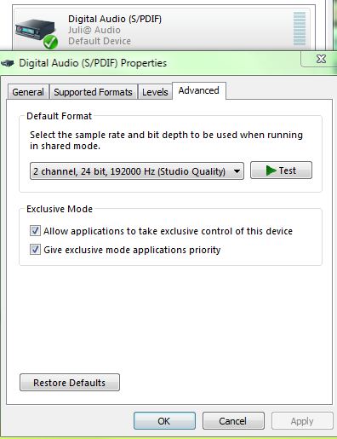
Task: Switch to the Levels tab
Action: point(155,92)
